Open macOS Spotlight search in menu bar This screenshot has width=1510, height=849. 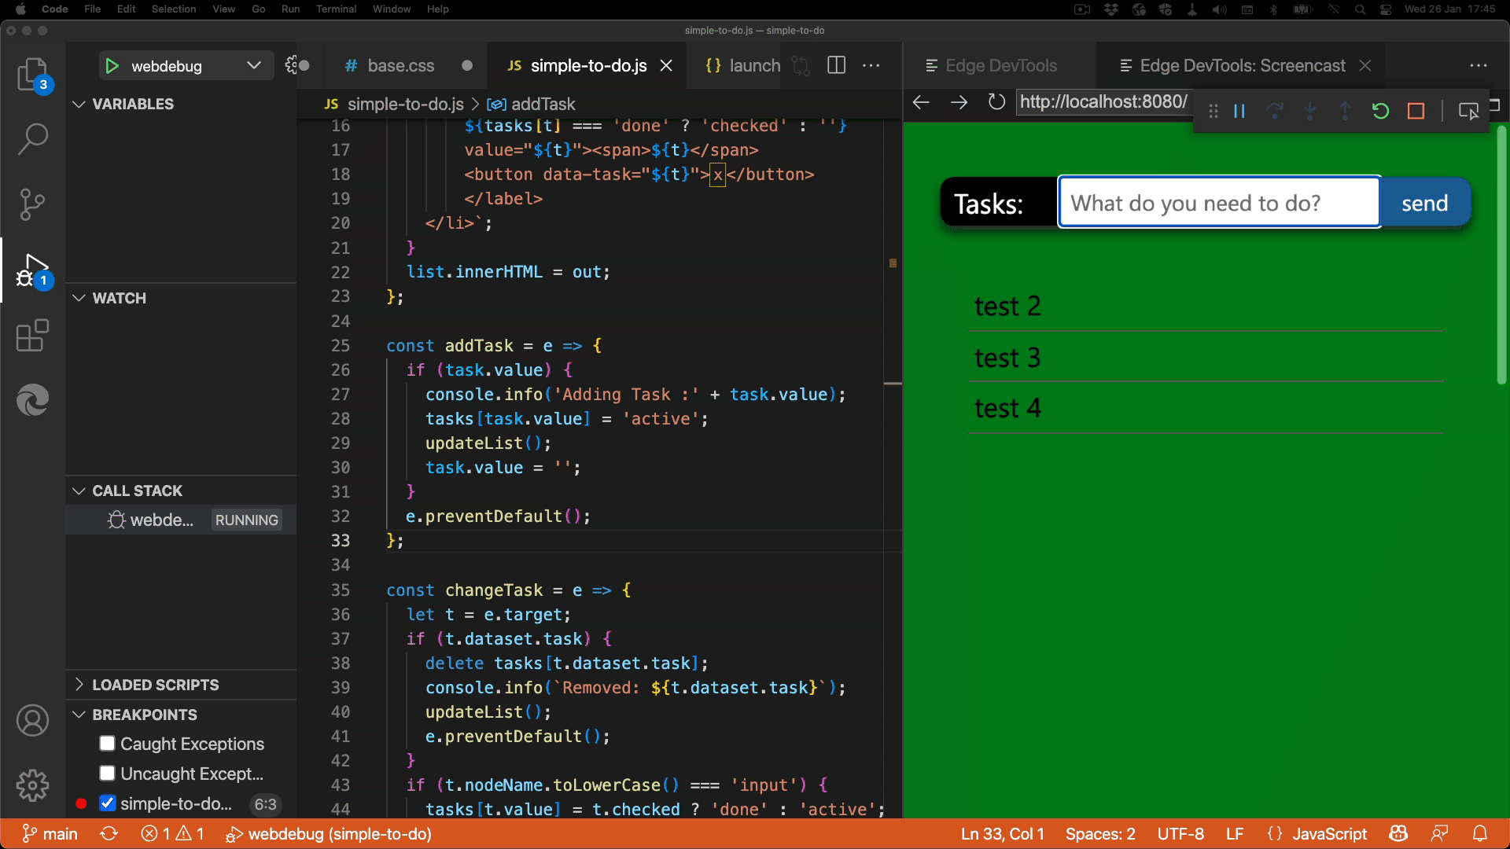1360,9
